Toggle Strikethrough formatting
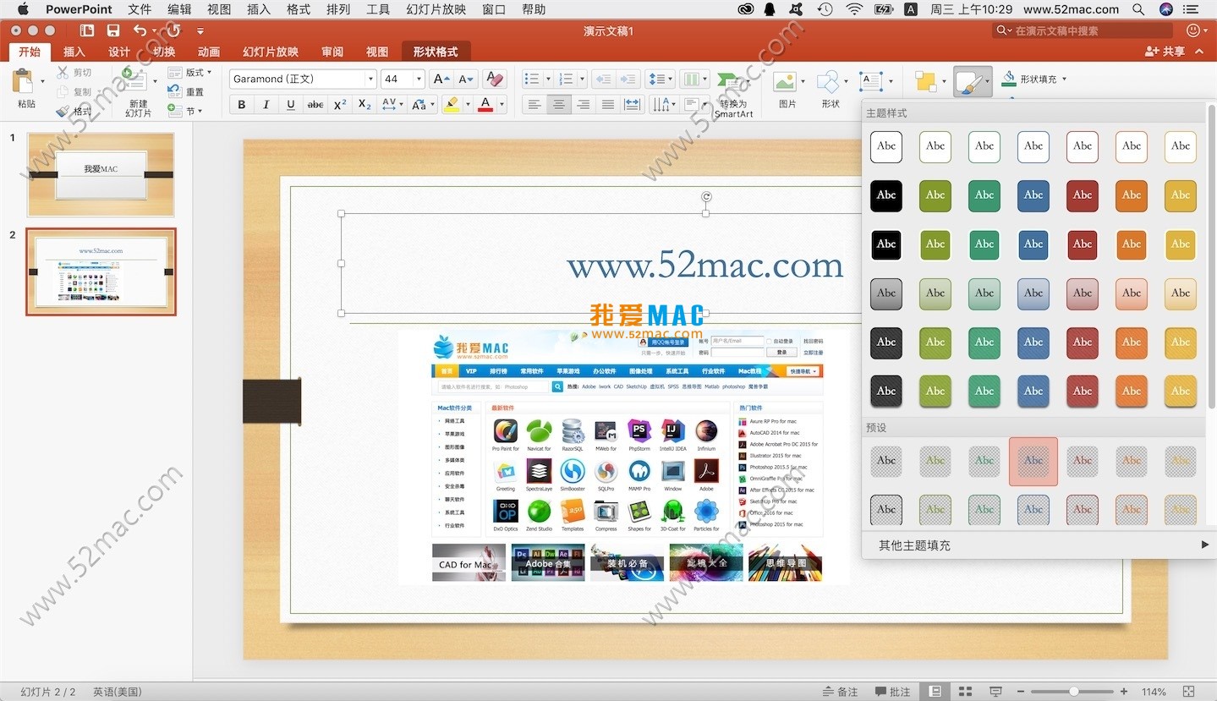 coord(315,105)
